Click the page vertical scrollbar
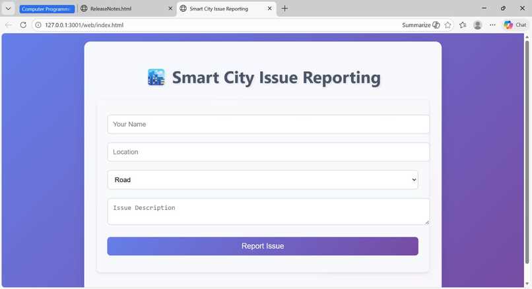The height and width of the screenshot is (289, 532). pyautogui.click(x=527, y=152)
